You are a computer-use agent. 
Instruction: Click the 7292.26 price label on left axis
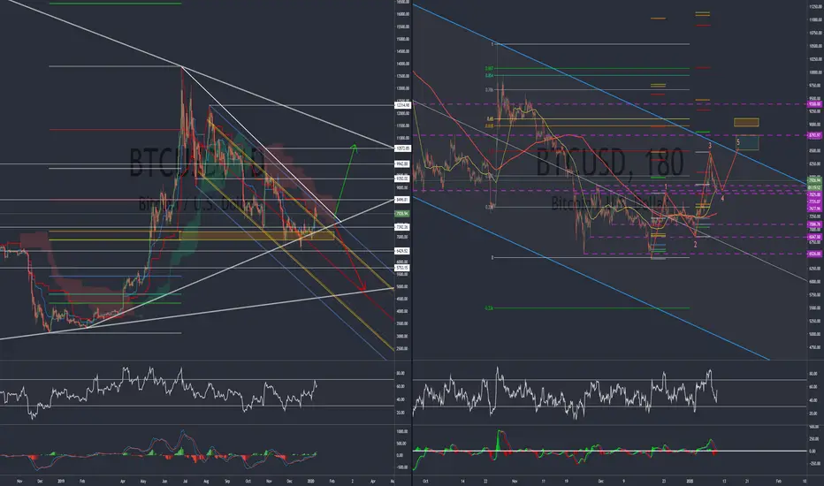pyautogui.click(x=402, y=227)
